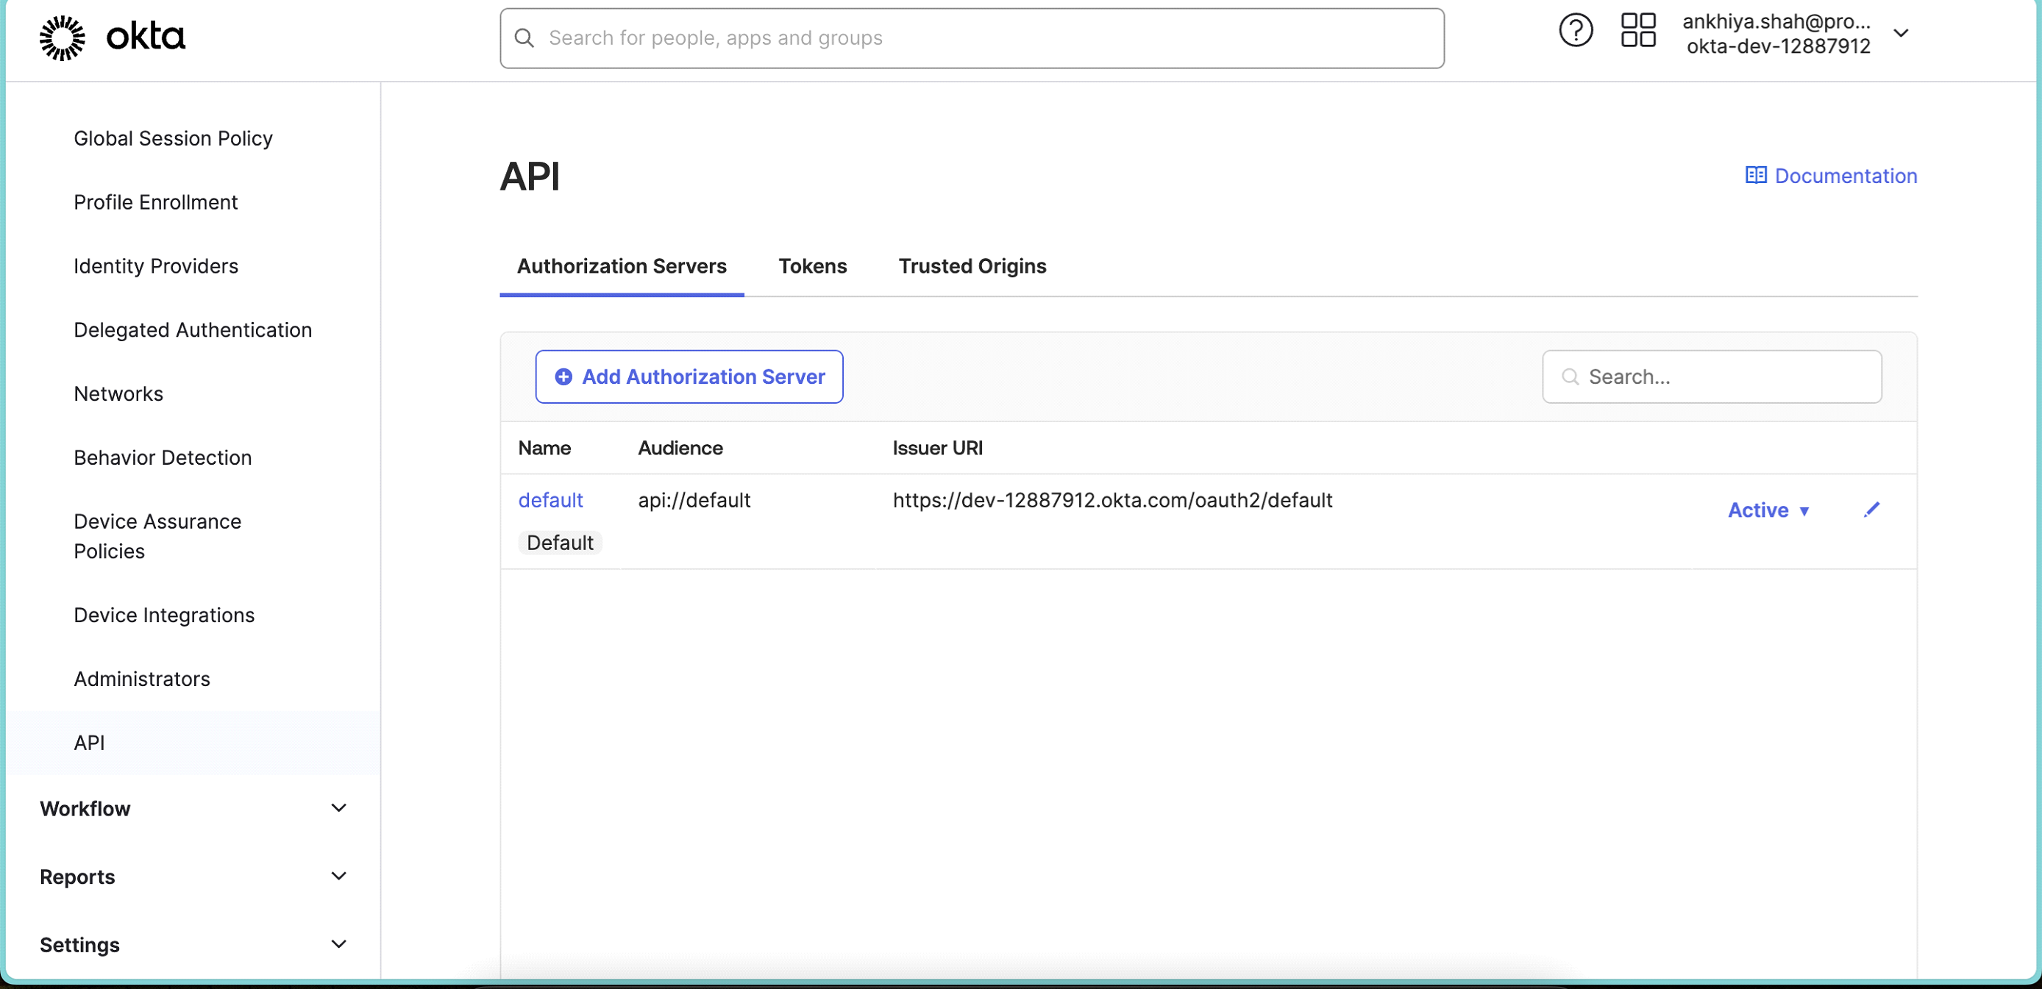This screenshot has height=989, width=2042.
Task: Click the Okta logo
Action: pyautogui.click(x=111, y=37)
